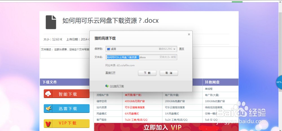Click the 文件名 input field
The height and width of the screenshot is (131, 282).
(141, 57)
